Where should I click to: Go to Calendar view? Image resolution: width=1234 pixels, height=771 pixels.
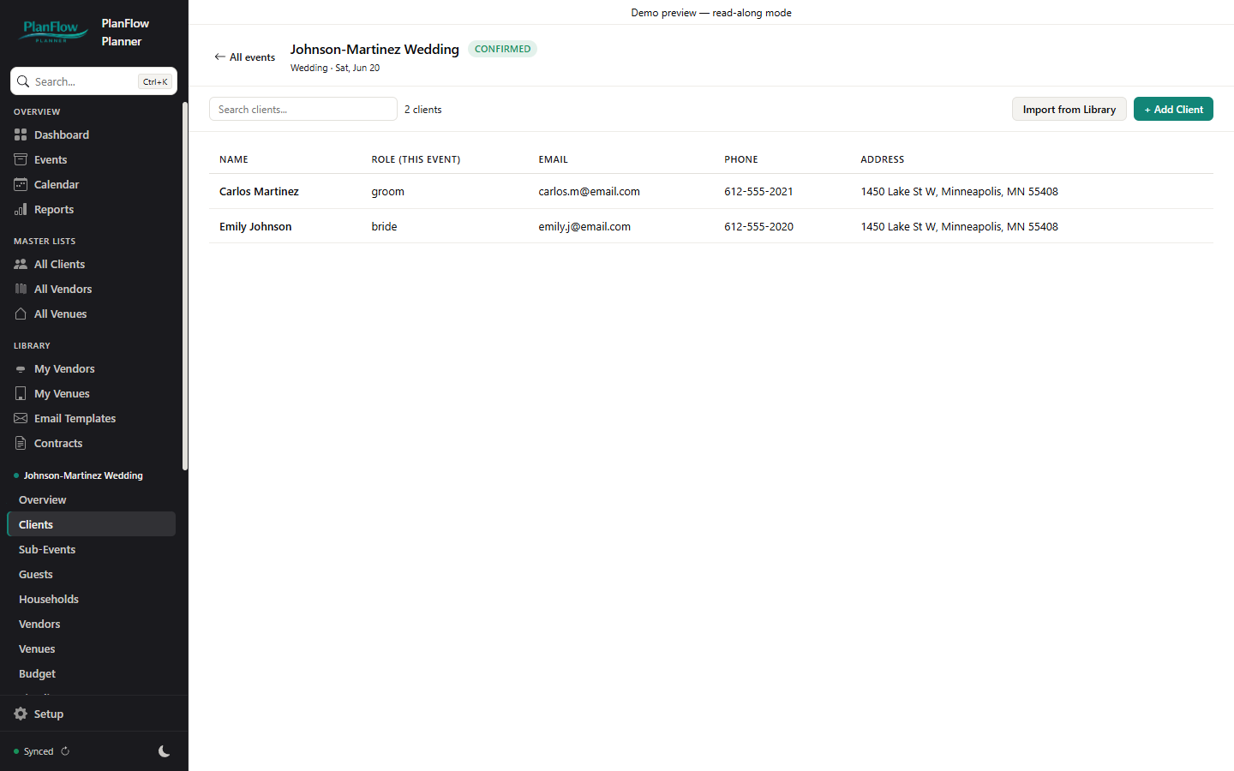click(x=91, y=184)
